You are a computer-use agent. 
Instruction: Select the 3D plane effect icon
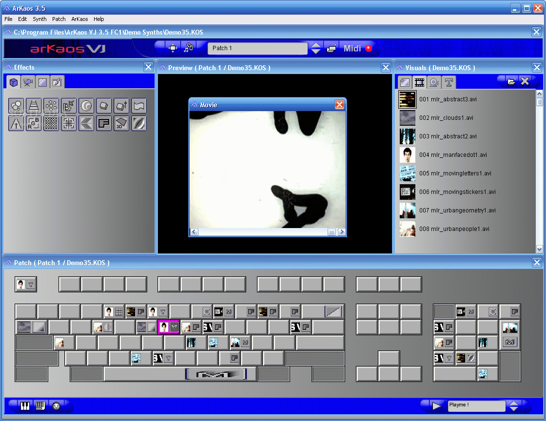121,123
